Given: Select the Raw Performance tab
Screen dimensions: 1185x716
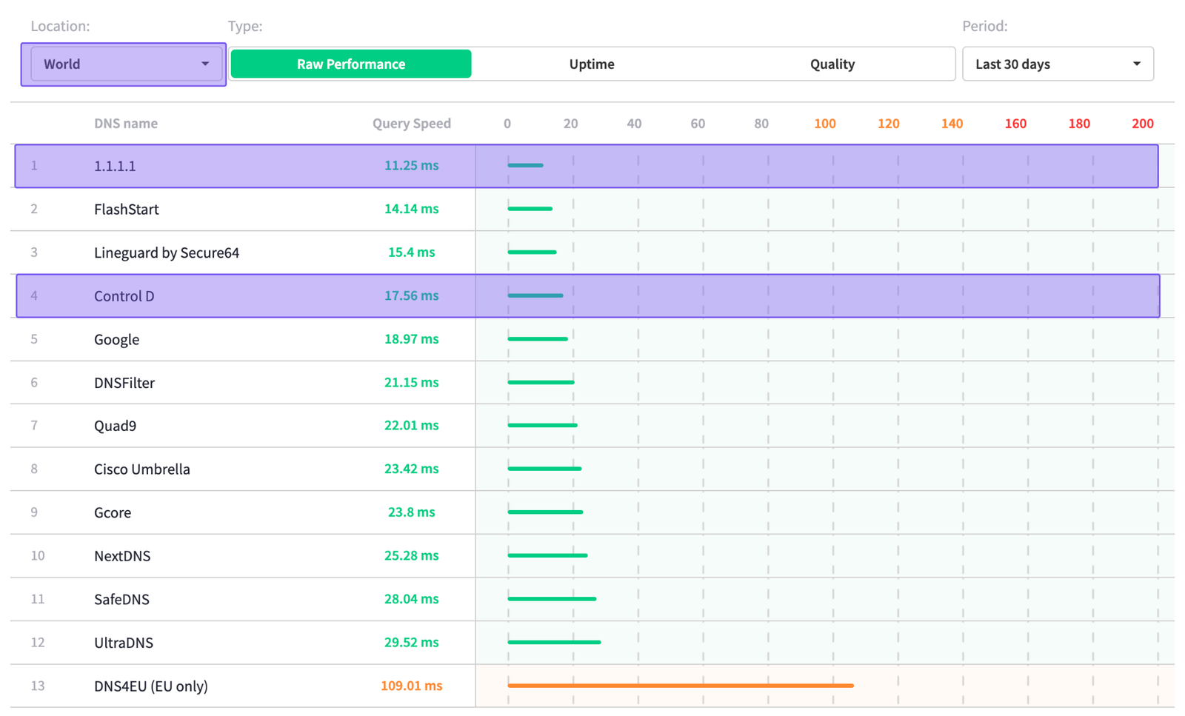Looking at the screenshot, I should 350,64.
